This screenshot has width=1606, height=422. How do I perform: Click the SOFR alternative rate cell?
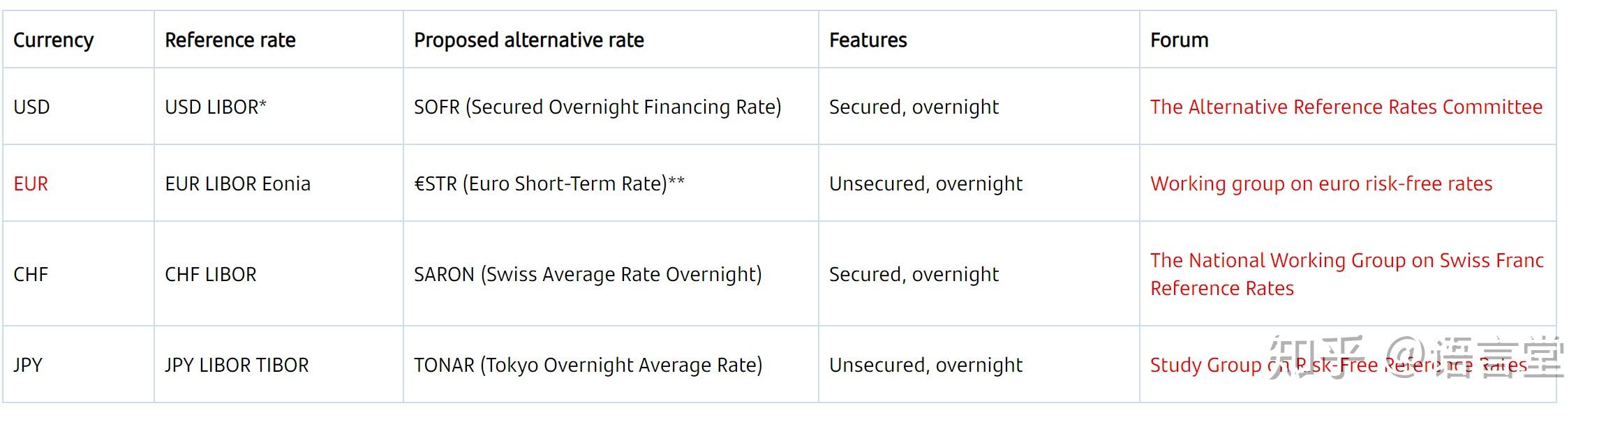point(597,107)
